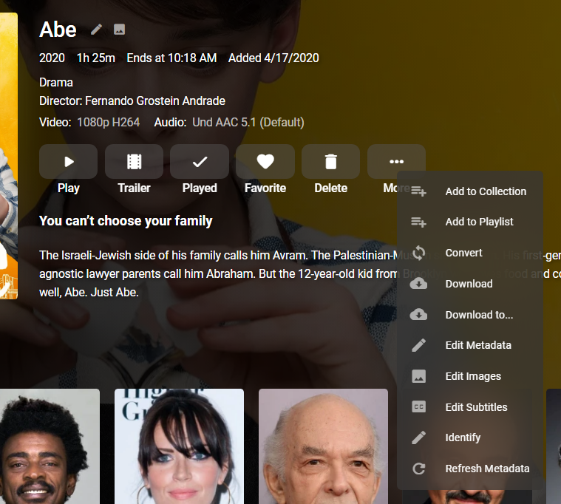Click the 1h 25m runtime text
561x504 pixels.
click(96, 58)
